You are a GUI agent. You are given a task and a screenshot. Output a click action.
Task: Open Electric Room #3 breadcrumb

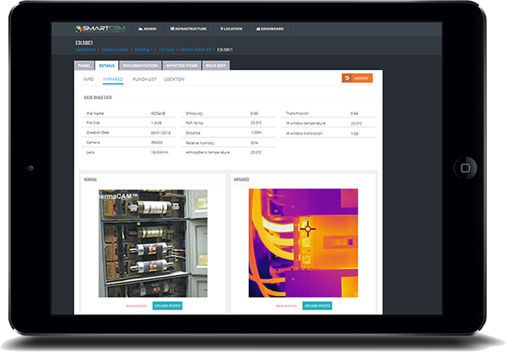tap(196, 50)
